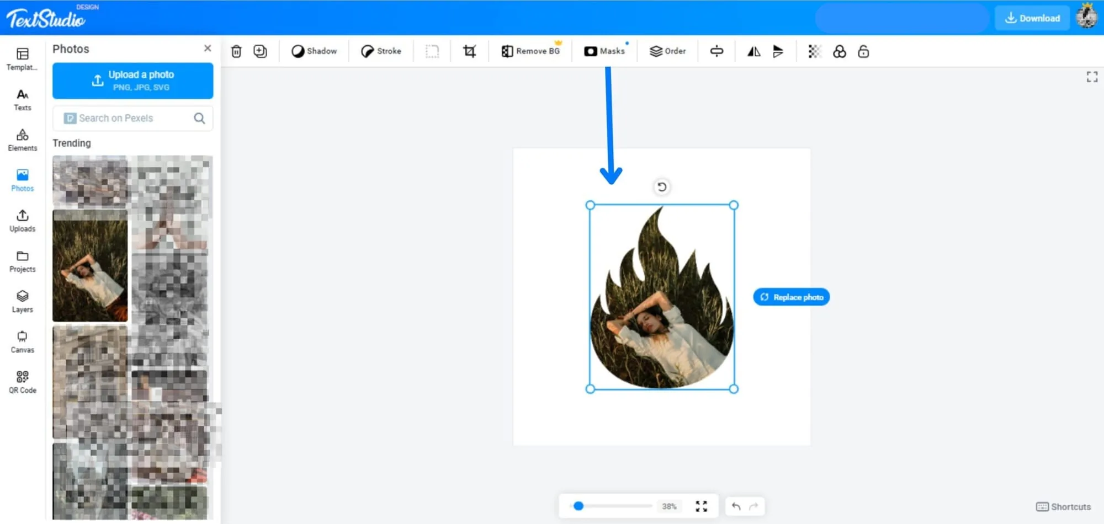Expand the Order layer menu

(667, 51)
